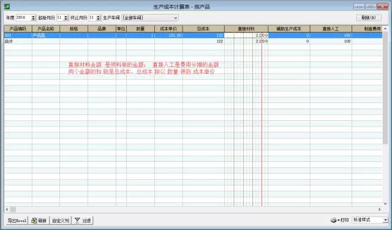
Task: Click the refresh icon button at bottom
Action: (x=39, y=220)
